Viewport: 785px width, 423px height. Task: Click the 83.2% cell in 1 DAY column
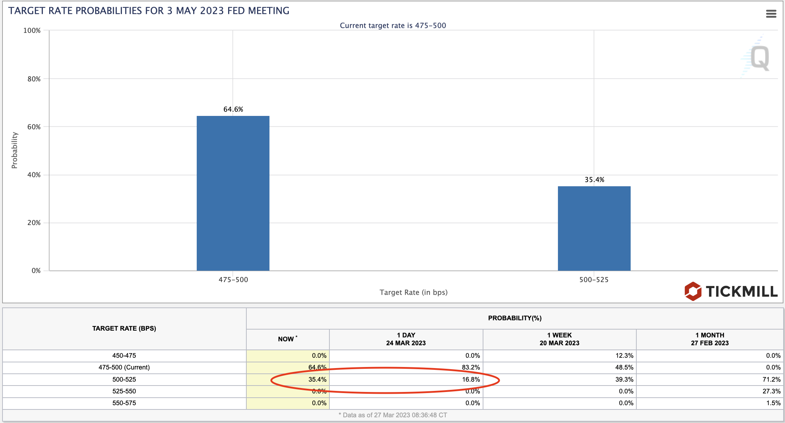pos(471,367)
